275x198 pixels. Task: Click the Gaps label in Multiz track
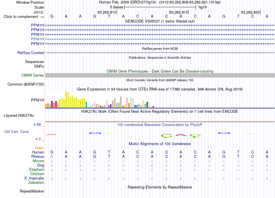point(39,148)
